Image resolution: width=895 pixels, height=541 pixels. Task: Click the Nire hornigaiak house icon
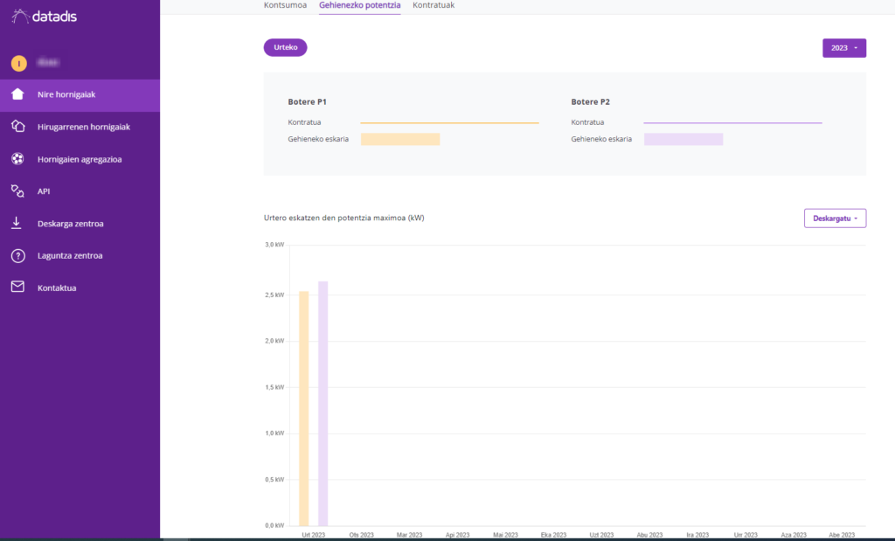[17, 94]
